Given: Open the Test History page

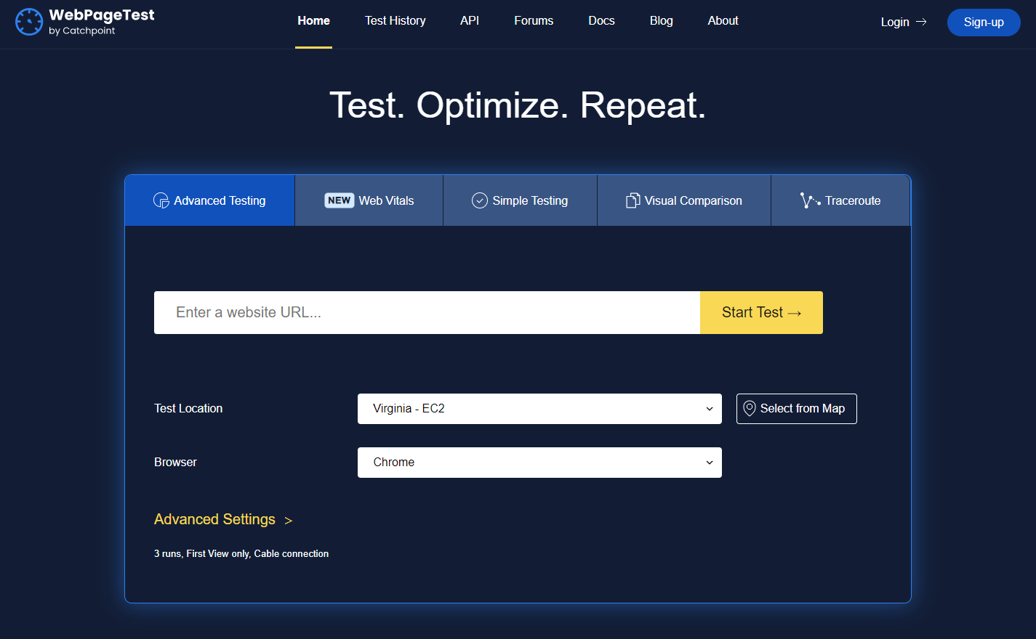Looking at the screenshot, I should 395,20.
